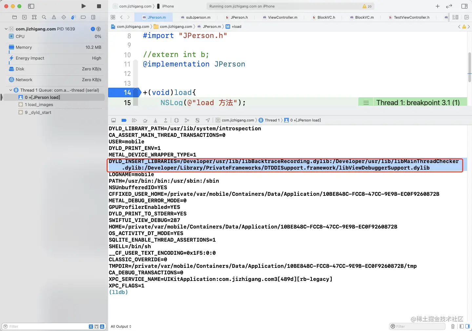Select stack frame 0 +[JPerson load]
Screen dimensions: 472x331
54,97
